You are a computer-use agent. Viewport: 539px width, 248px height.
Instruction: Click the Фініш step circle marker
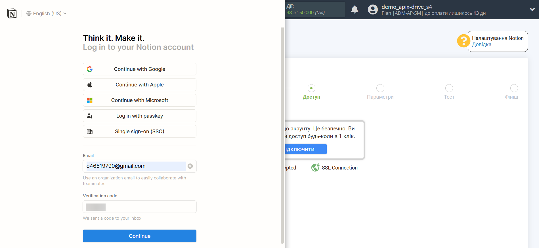514,88
